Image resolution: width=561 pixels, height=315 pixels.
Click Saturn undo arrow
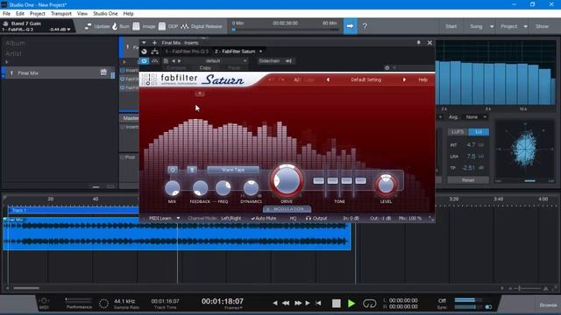(271, 80)
